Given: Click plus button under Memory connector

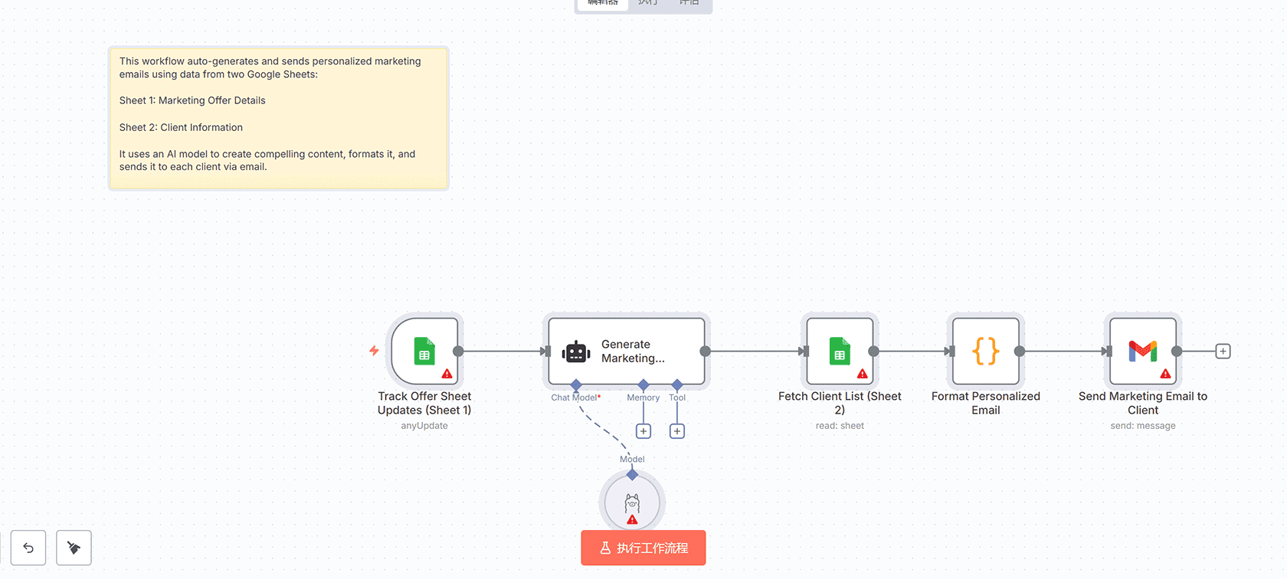Looking at the screenshot, I should (643, 431).
